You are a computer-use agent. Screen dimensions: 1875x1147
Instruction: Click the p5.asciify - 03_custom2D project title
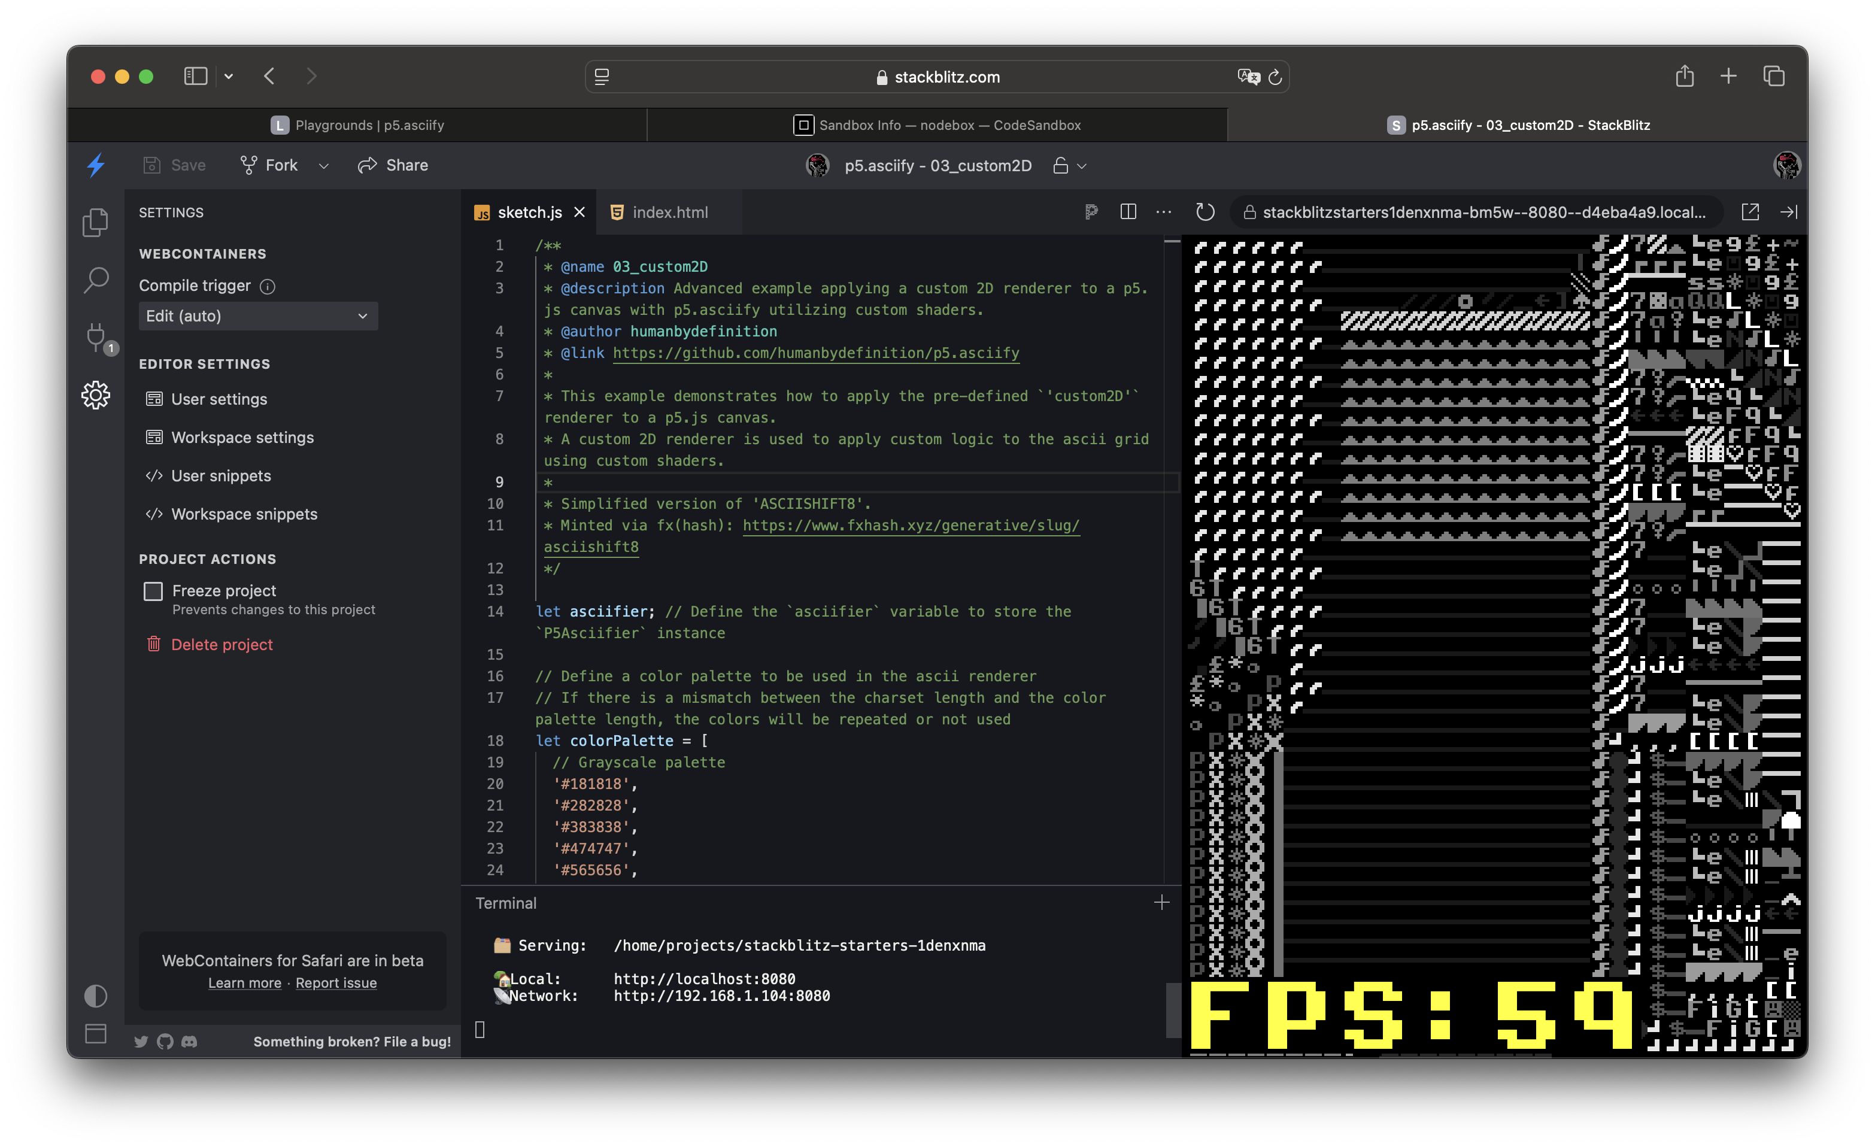point(938,166)
